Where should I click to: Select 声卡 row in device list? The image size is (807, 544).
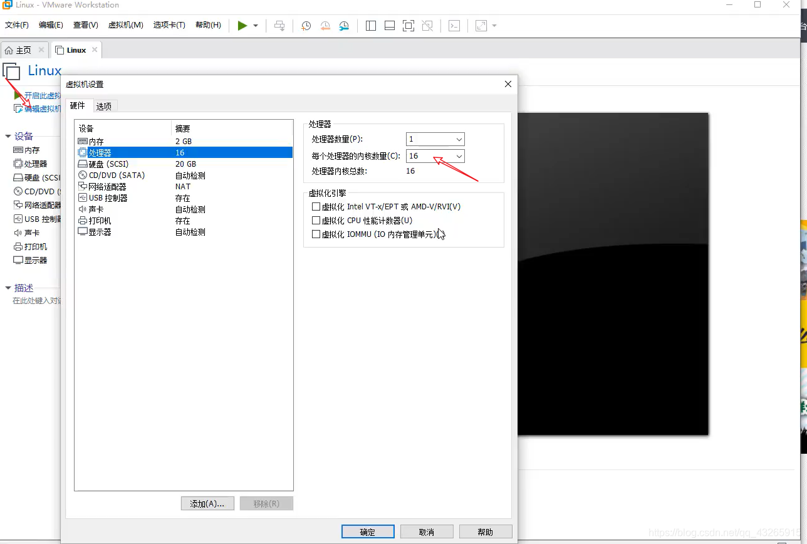184,209
